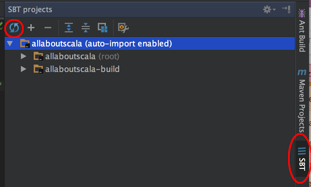This screenshot has width=311, height=187.
Task: Expand all nodes in project tree
Action: [x=69, y=27]
